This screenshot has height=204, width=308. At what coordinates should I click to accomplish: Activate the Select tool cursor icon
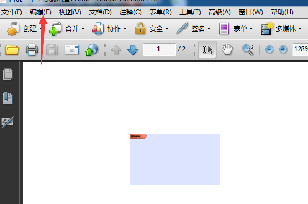click(x=207, y=50)
